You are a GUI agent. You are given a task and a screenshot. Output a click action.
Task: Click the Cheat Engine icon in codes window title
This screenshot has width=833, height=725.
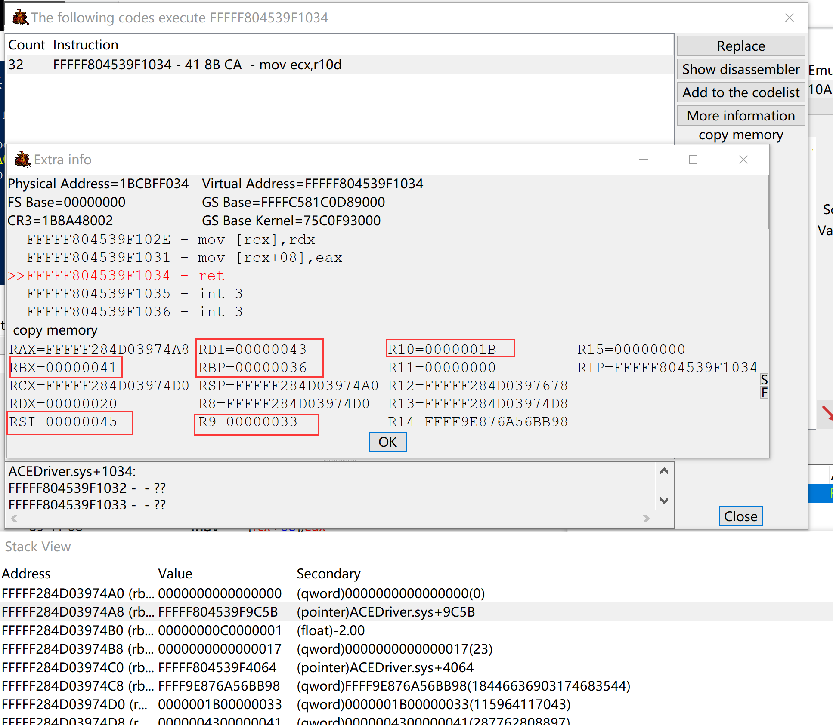click(x=20, y=18)
